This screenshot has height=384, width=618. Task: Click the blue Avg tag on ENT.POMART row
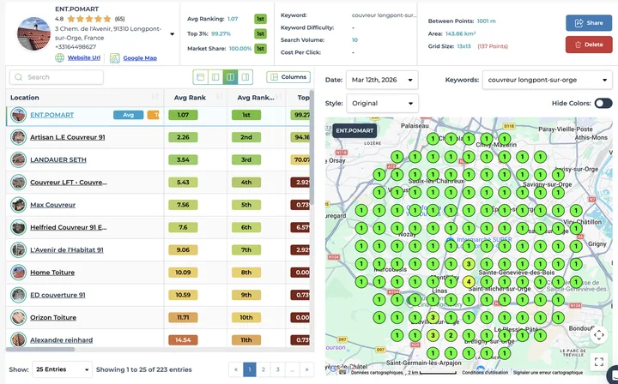[x=129, y=115]
